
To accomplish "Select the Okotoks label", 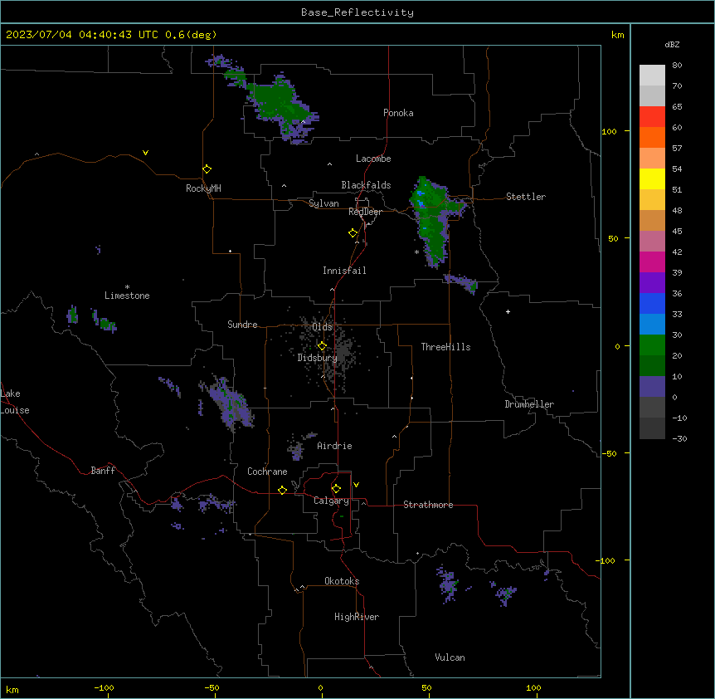I will 342,581.
